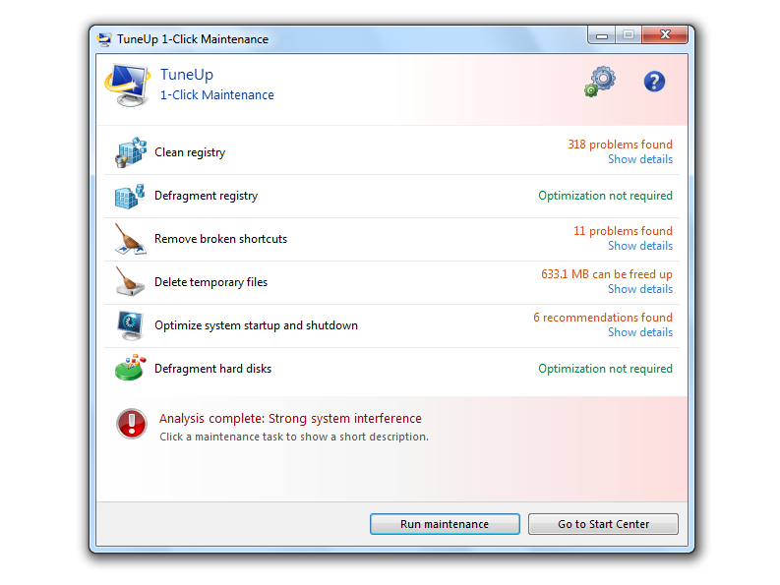780x585 pixels.
Task: Select the Remove broken shortcuts label
Action: (x=221, y=239)
